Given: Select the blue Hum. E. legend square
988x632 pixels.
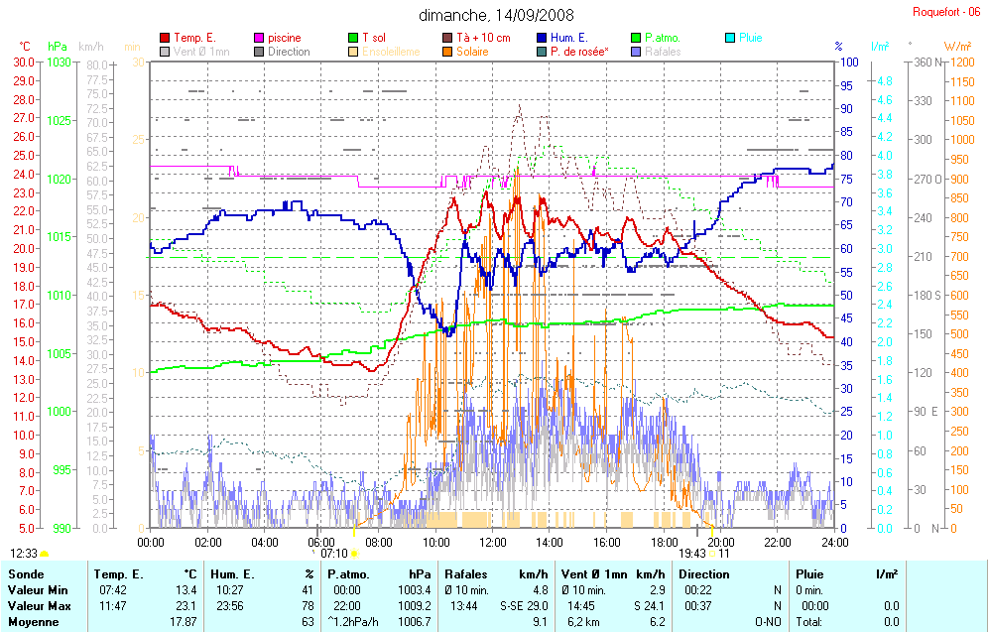Looking at the screenshot, I should point(542,38).
